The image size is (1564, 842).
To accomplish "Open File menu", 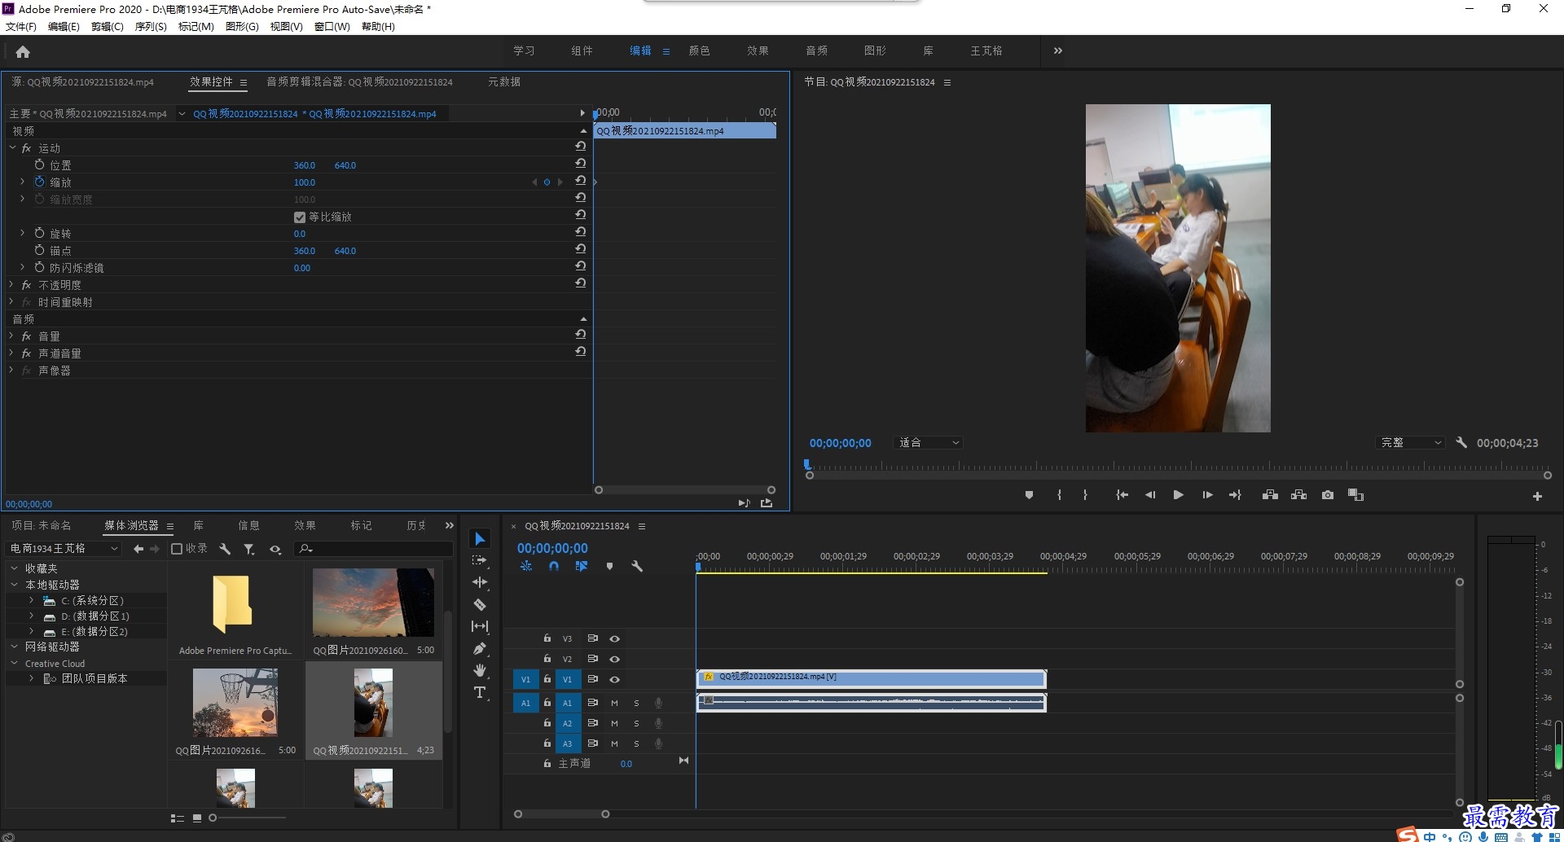I will [x=21, y=27].
